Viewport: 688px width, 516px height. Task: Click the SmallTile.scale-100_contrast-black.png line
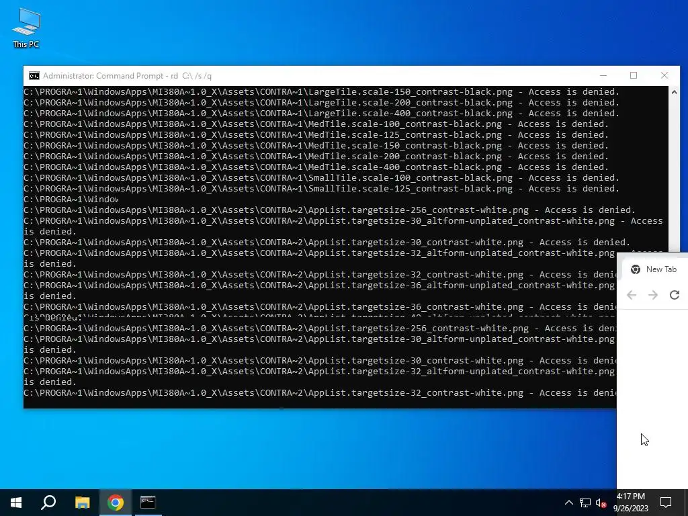pyautogui.click(x=321, y=177)
